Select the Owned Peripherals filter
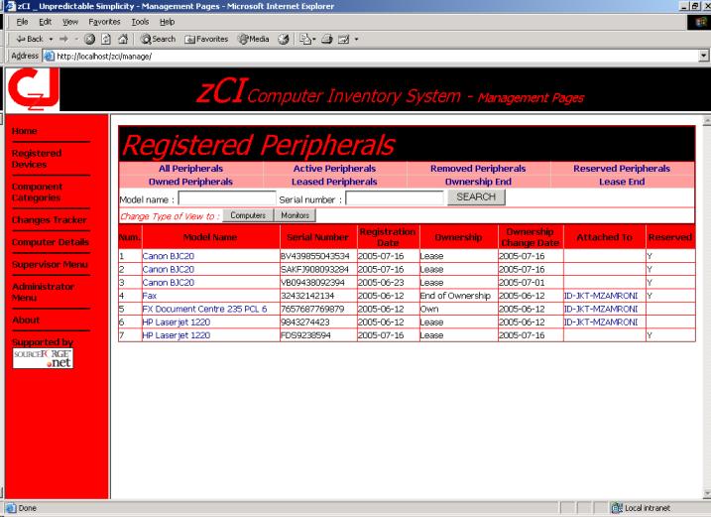 coord(191,182)
